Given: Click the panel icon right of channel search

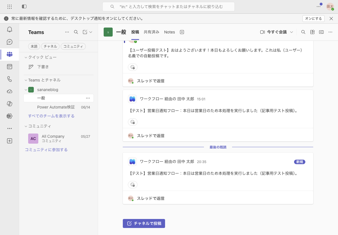Looking at the screenshot, I should [x=312, y=32].
